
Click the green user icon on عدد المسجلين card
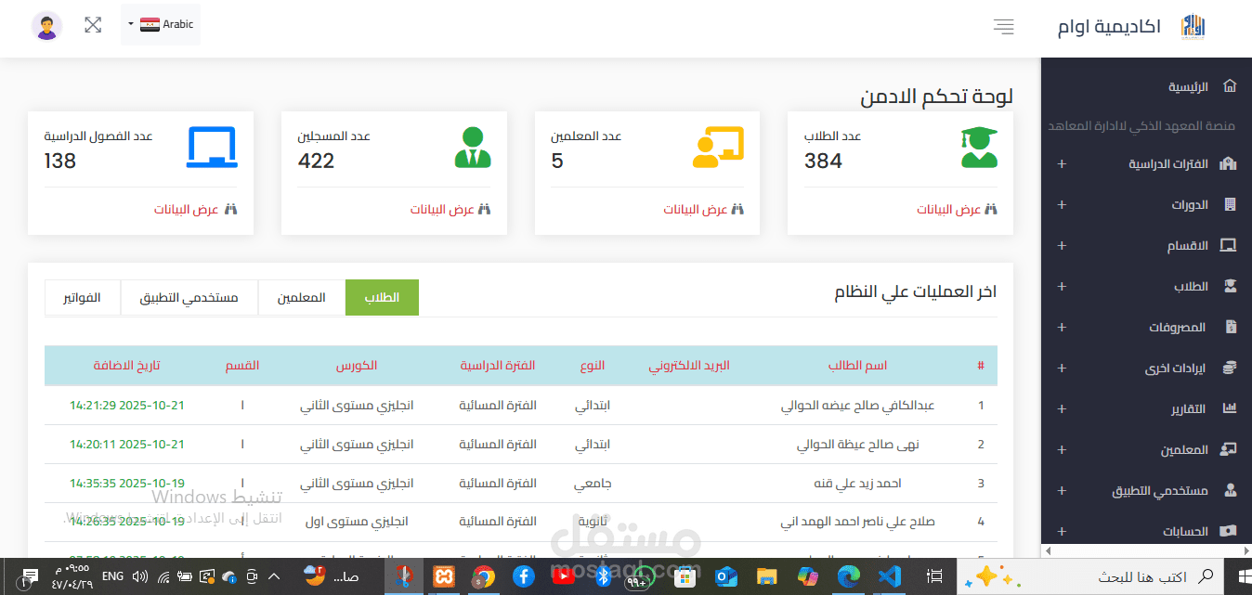click(x=473, y=147)
